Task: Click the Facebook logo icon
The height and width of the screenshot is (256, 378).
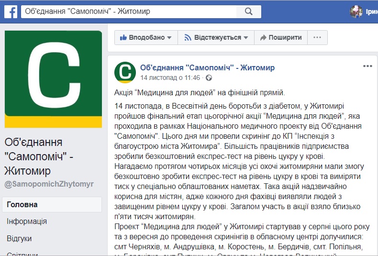Action: tap(11, 11)
